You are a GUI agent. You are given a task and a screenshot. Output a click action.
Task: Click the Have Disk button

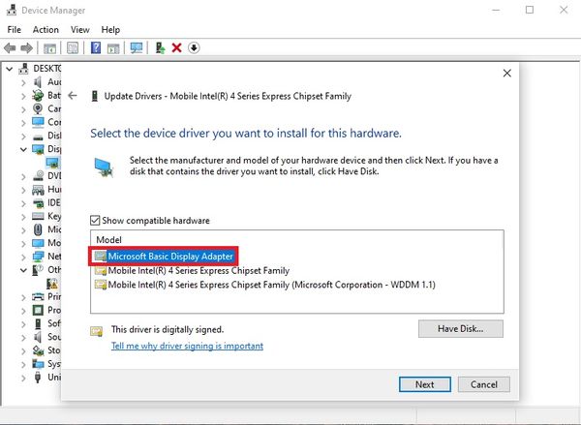461,328
